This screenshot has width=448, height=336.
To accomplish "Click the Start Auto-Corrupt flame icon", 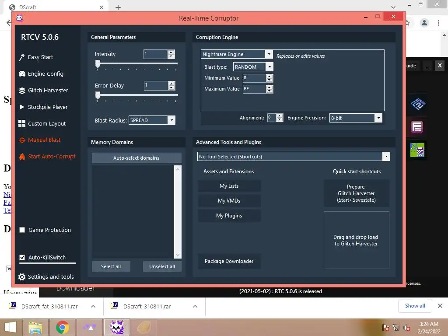I will (22, 157).
